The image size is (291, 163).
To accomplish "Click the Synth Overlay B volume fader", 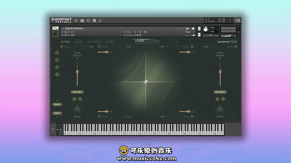I will point(220,72).
